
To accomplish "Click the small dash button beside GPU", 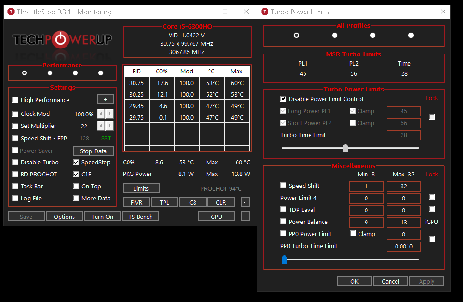I will (x=245, y=217).
